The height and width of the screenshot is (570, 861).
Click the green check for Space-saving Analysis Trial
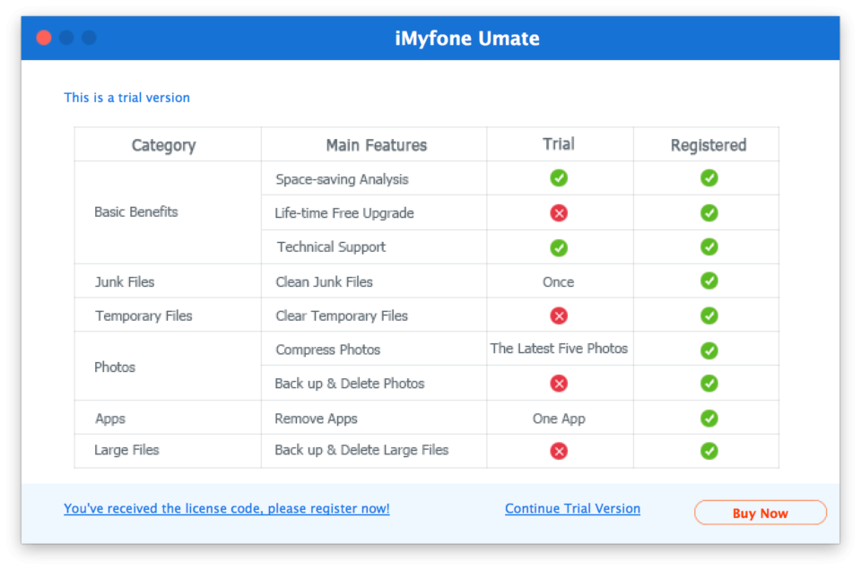point(559,178)
